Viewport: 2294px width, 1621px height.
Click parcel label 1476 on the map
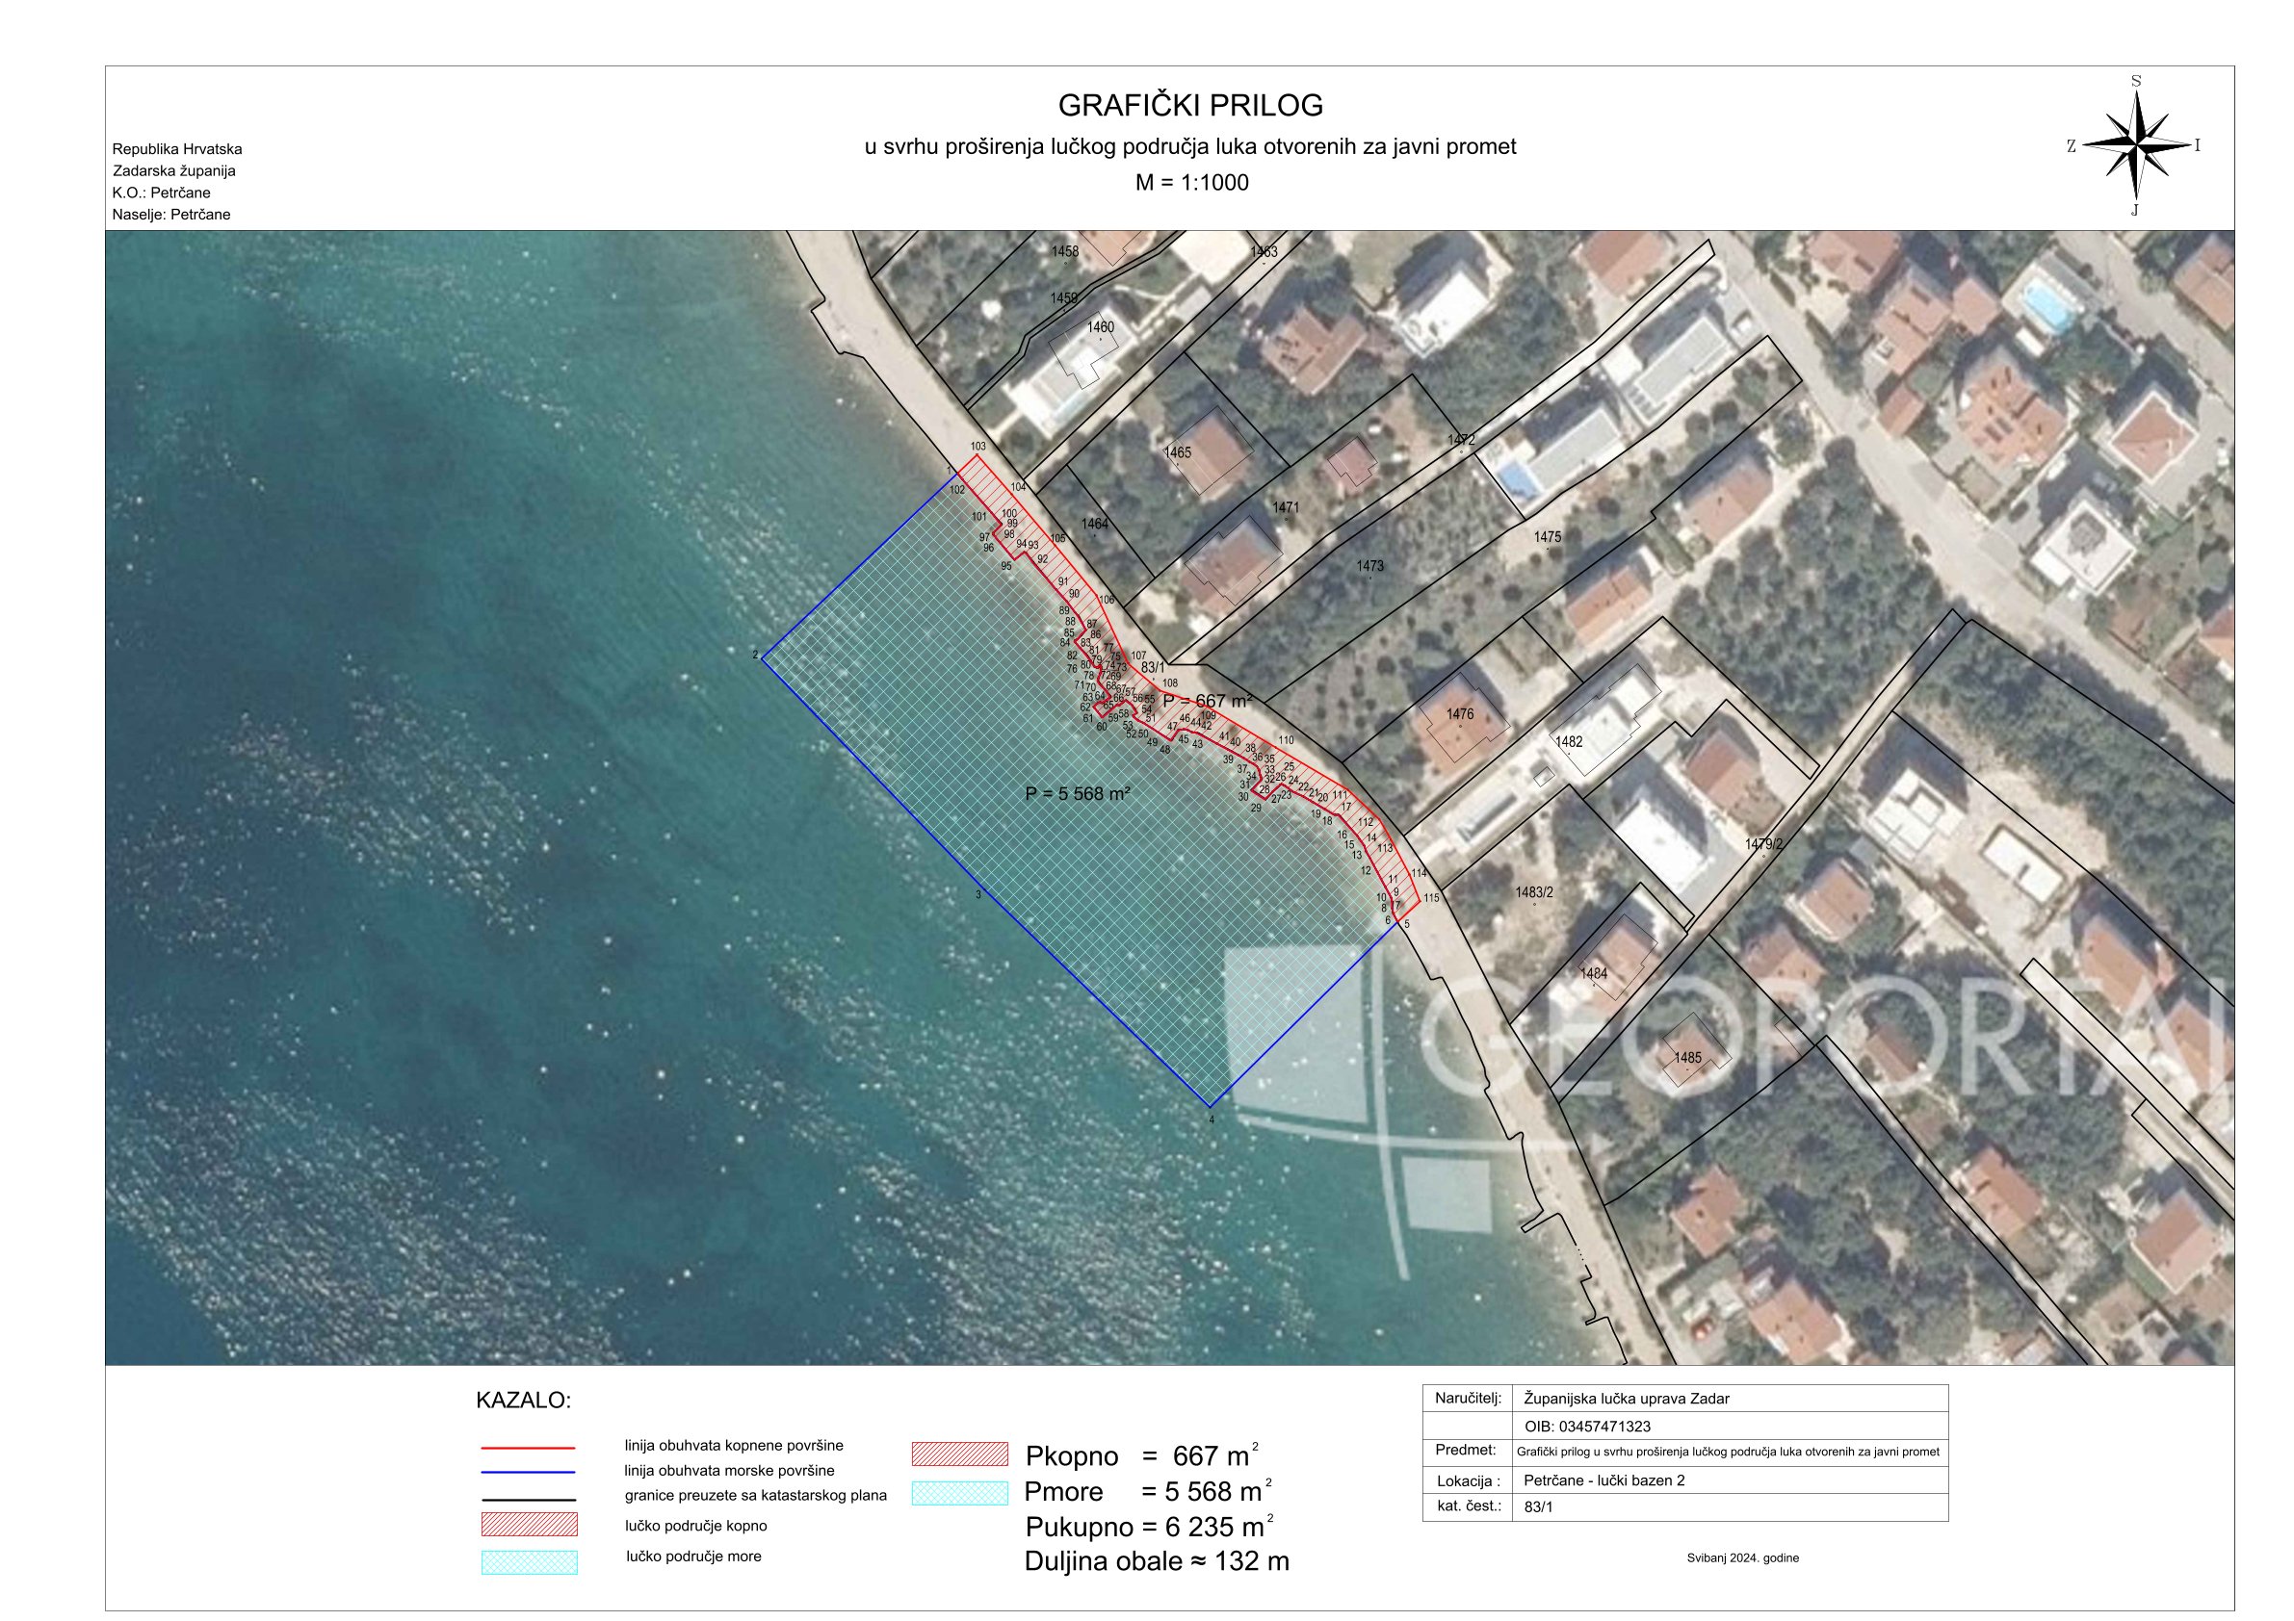1460,714
